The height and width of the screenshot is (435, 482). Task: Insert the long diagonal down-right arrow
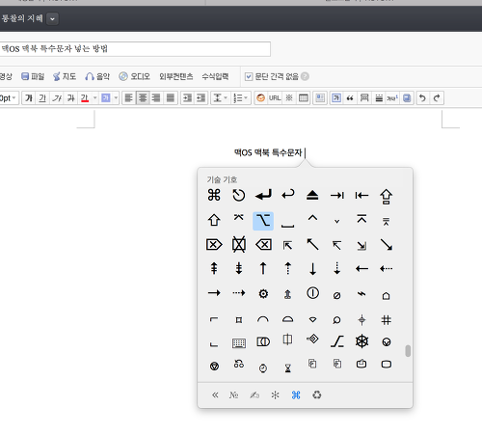pos(386,245)
